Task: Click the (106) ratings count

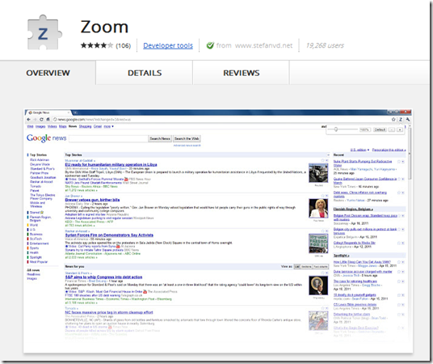Action: (x=123, y=45)
